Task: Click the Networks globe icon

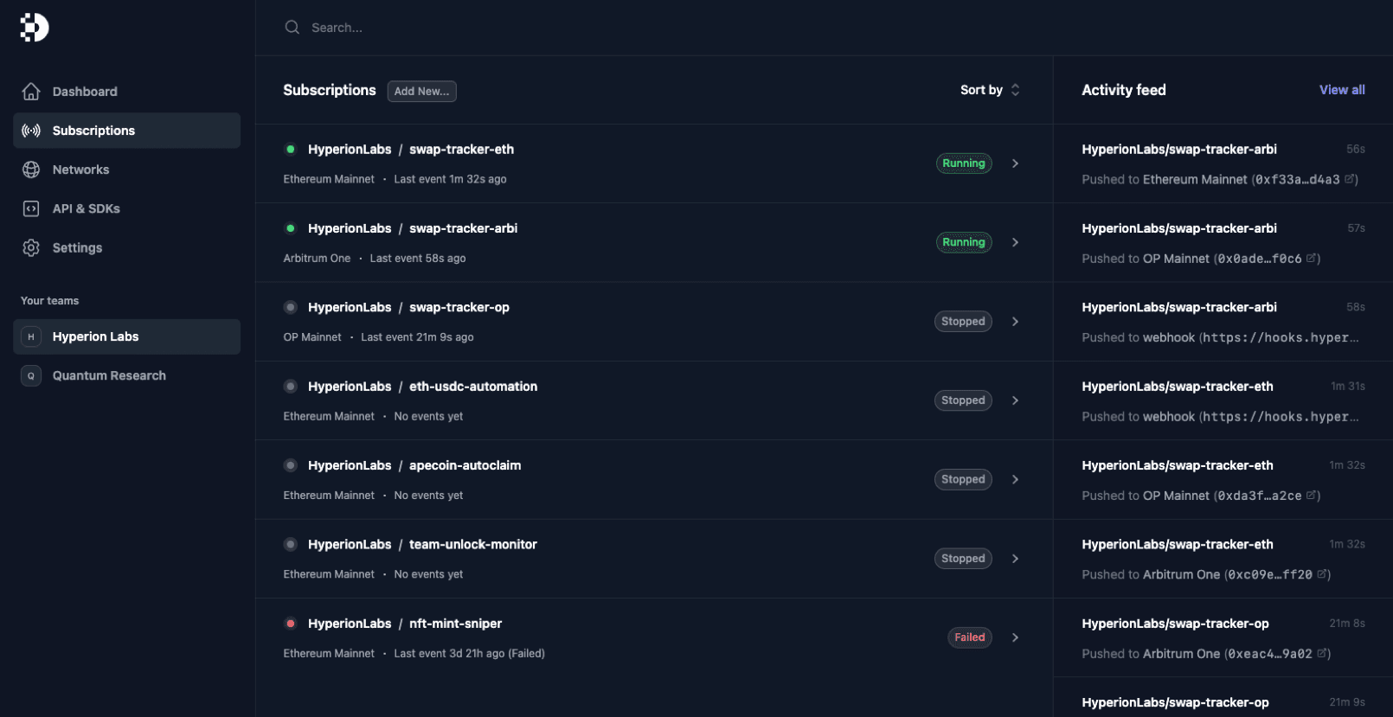Action: [31, 170]
